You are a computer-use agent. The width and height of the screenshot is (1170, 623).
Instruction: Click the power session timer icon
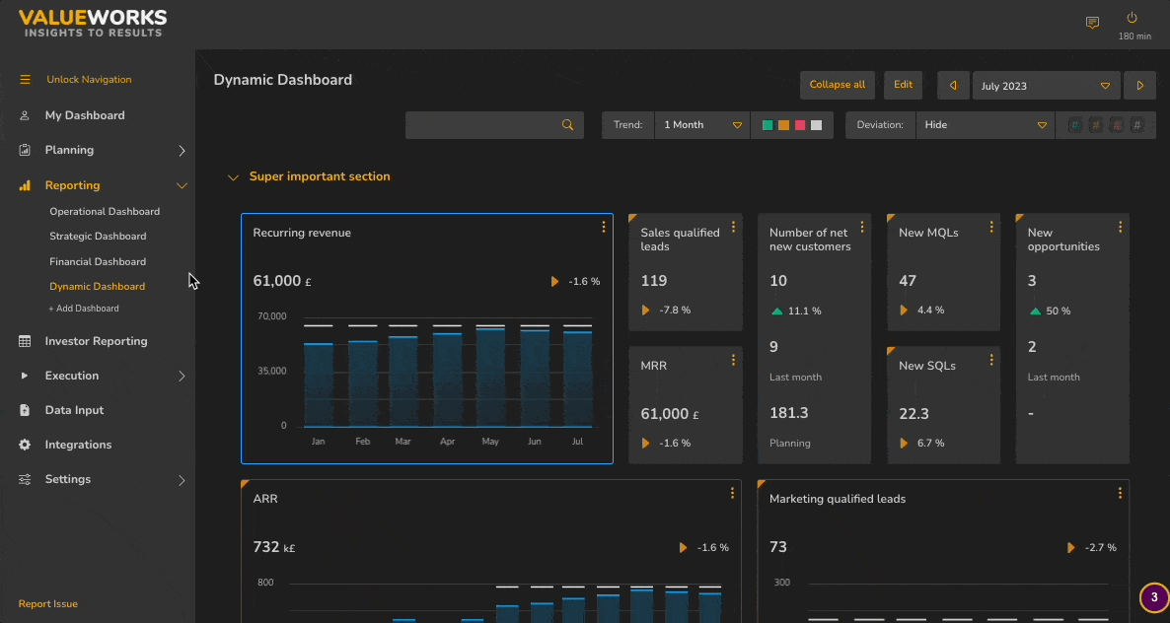[1132, 18]
